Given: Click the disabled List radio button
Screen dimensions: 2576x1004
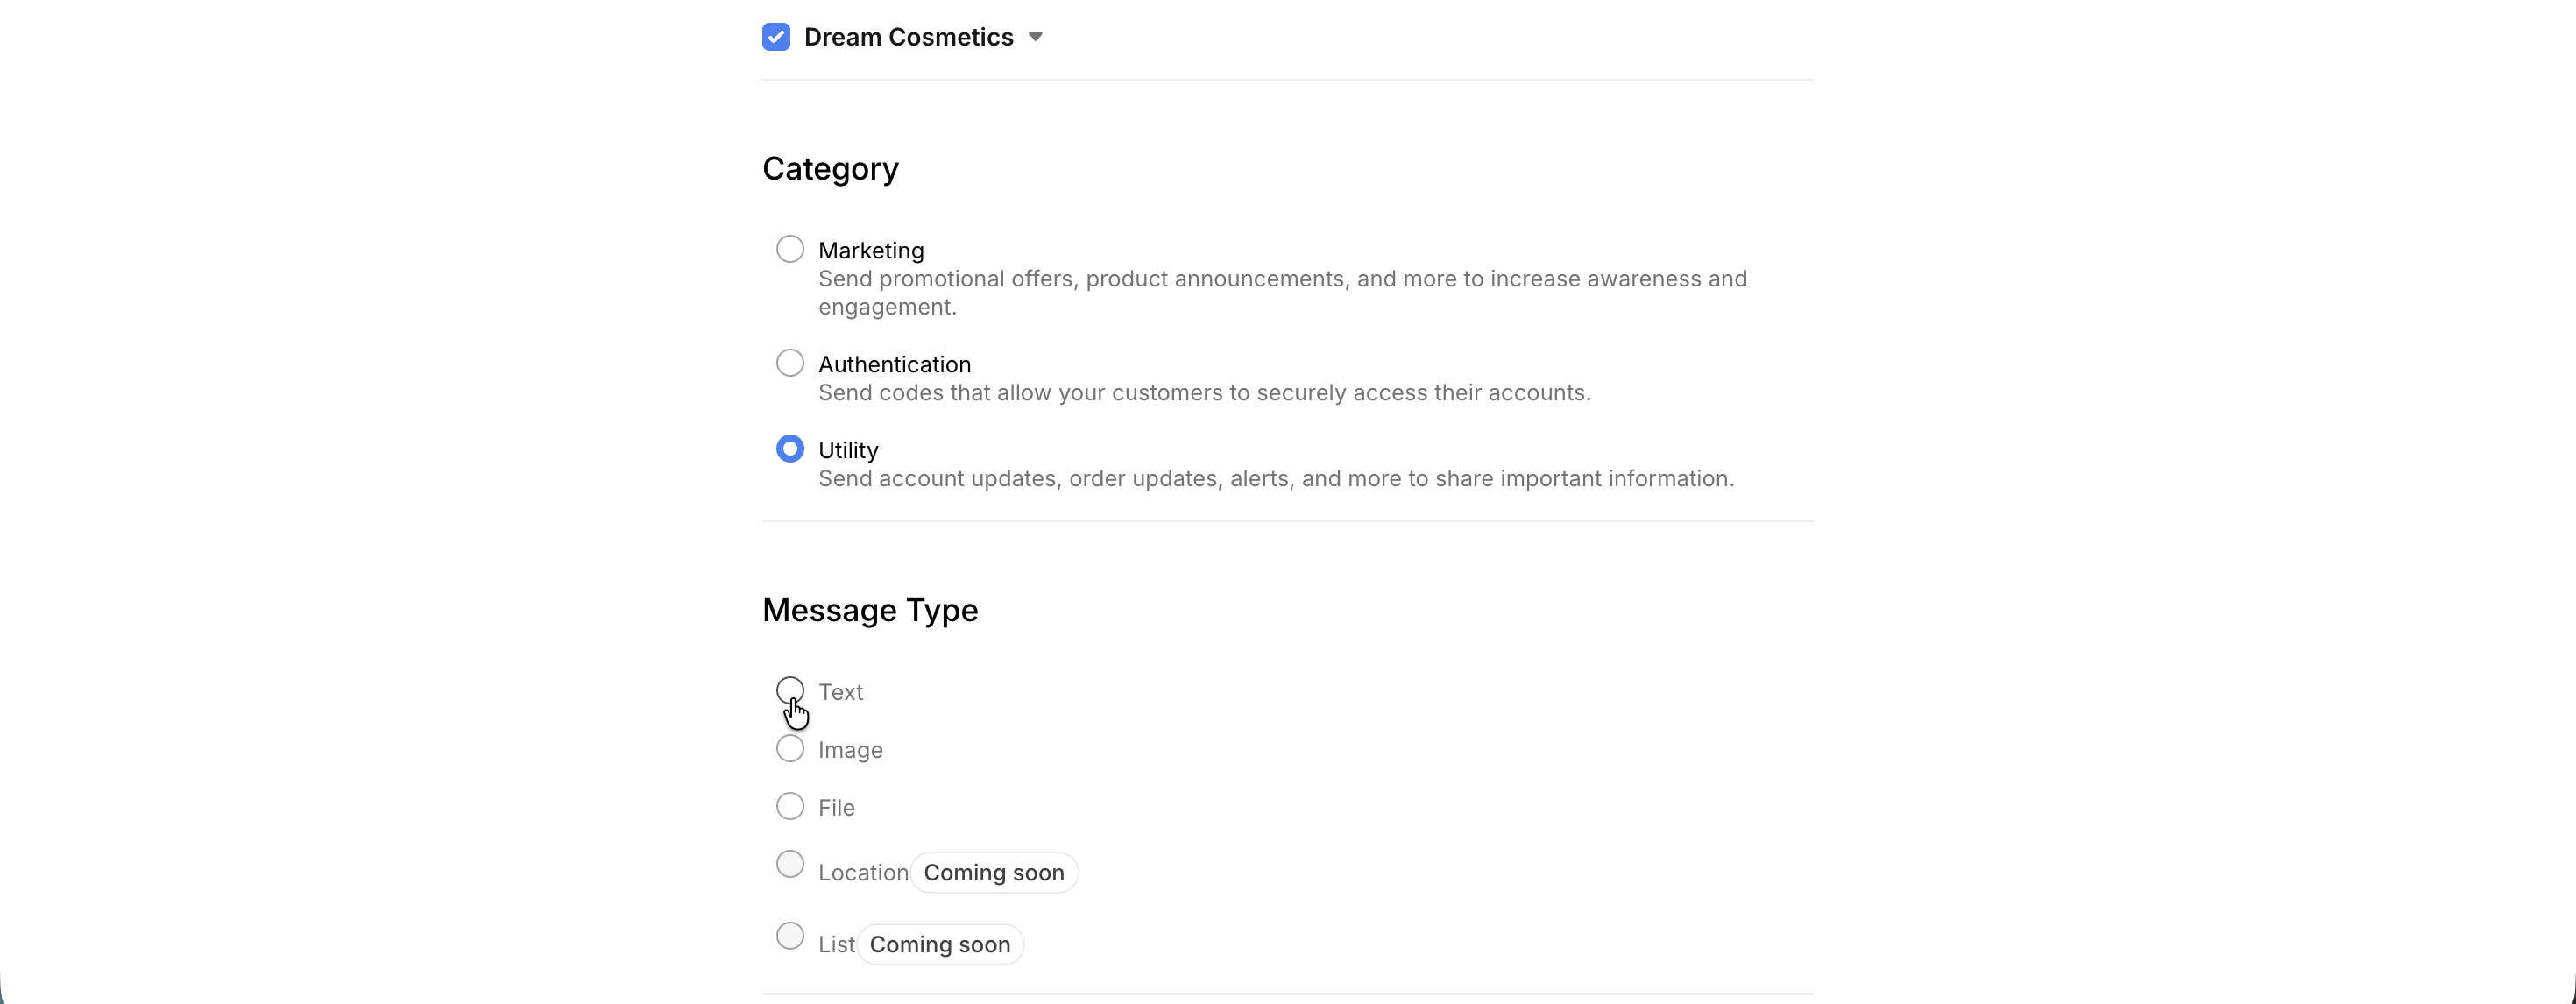Looking at the screenshot, I should tap(790, 936).
